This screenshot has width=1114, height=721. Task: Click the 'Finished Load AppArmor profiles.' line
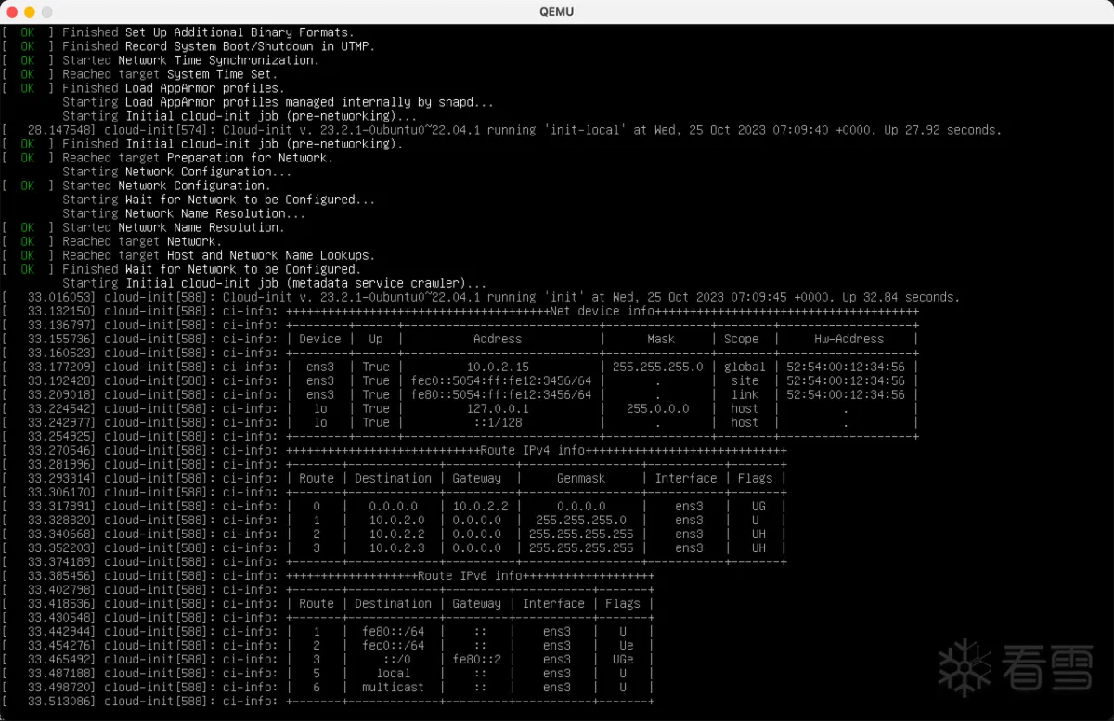[x=173, y=88]
